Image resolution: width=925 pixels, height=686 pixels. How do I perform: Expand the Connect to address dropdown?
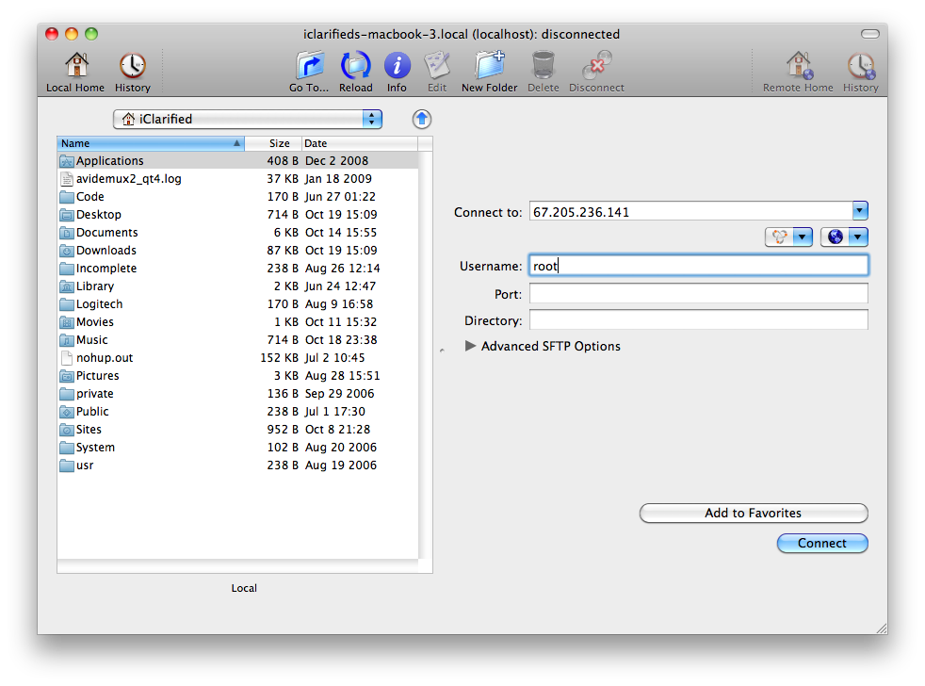pyautogui.click(x=859, y=211)
